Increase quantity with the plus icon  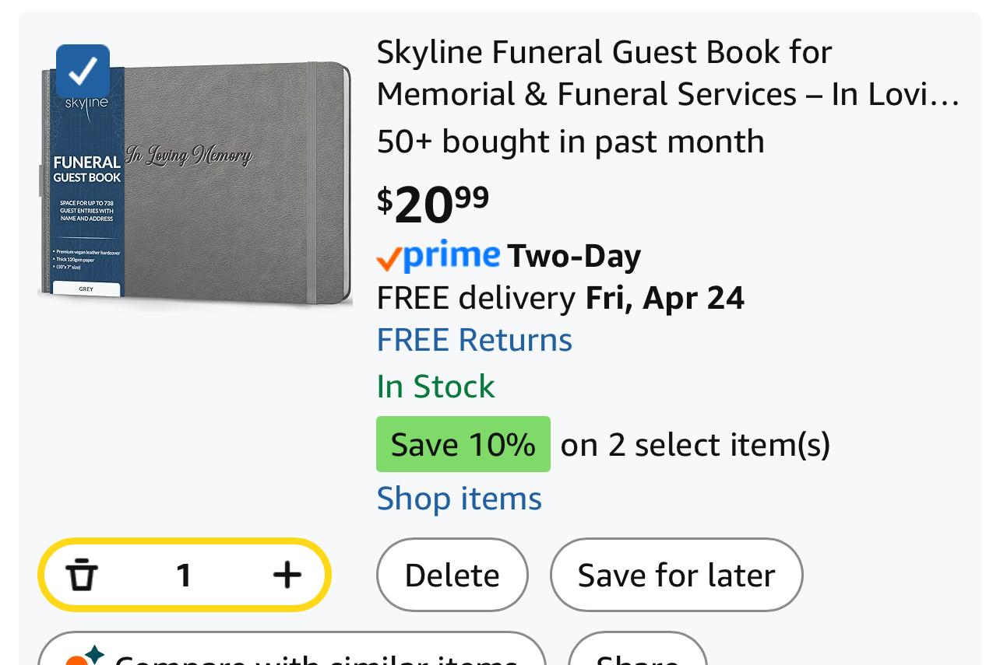(x=287, y=575)
